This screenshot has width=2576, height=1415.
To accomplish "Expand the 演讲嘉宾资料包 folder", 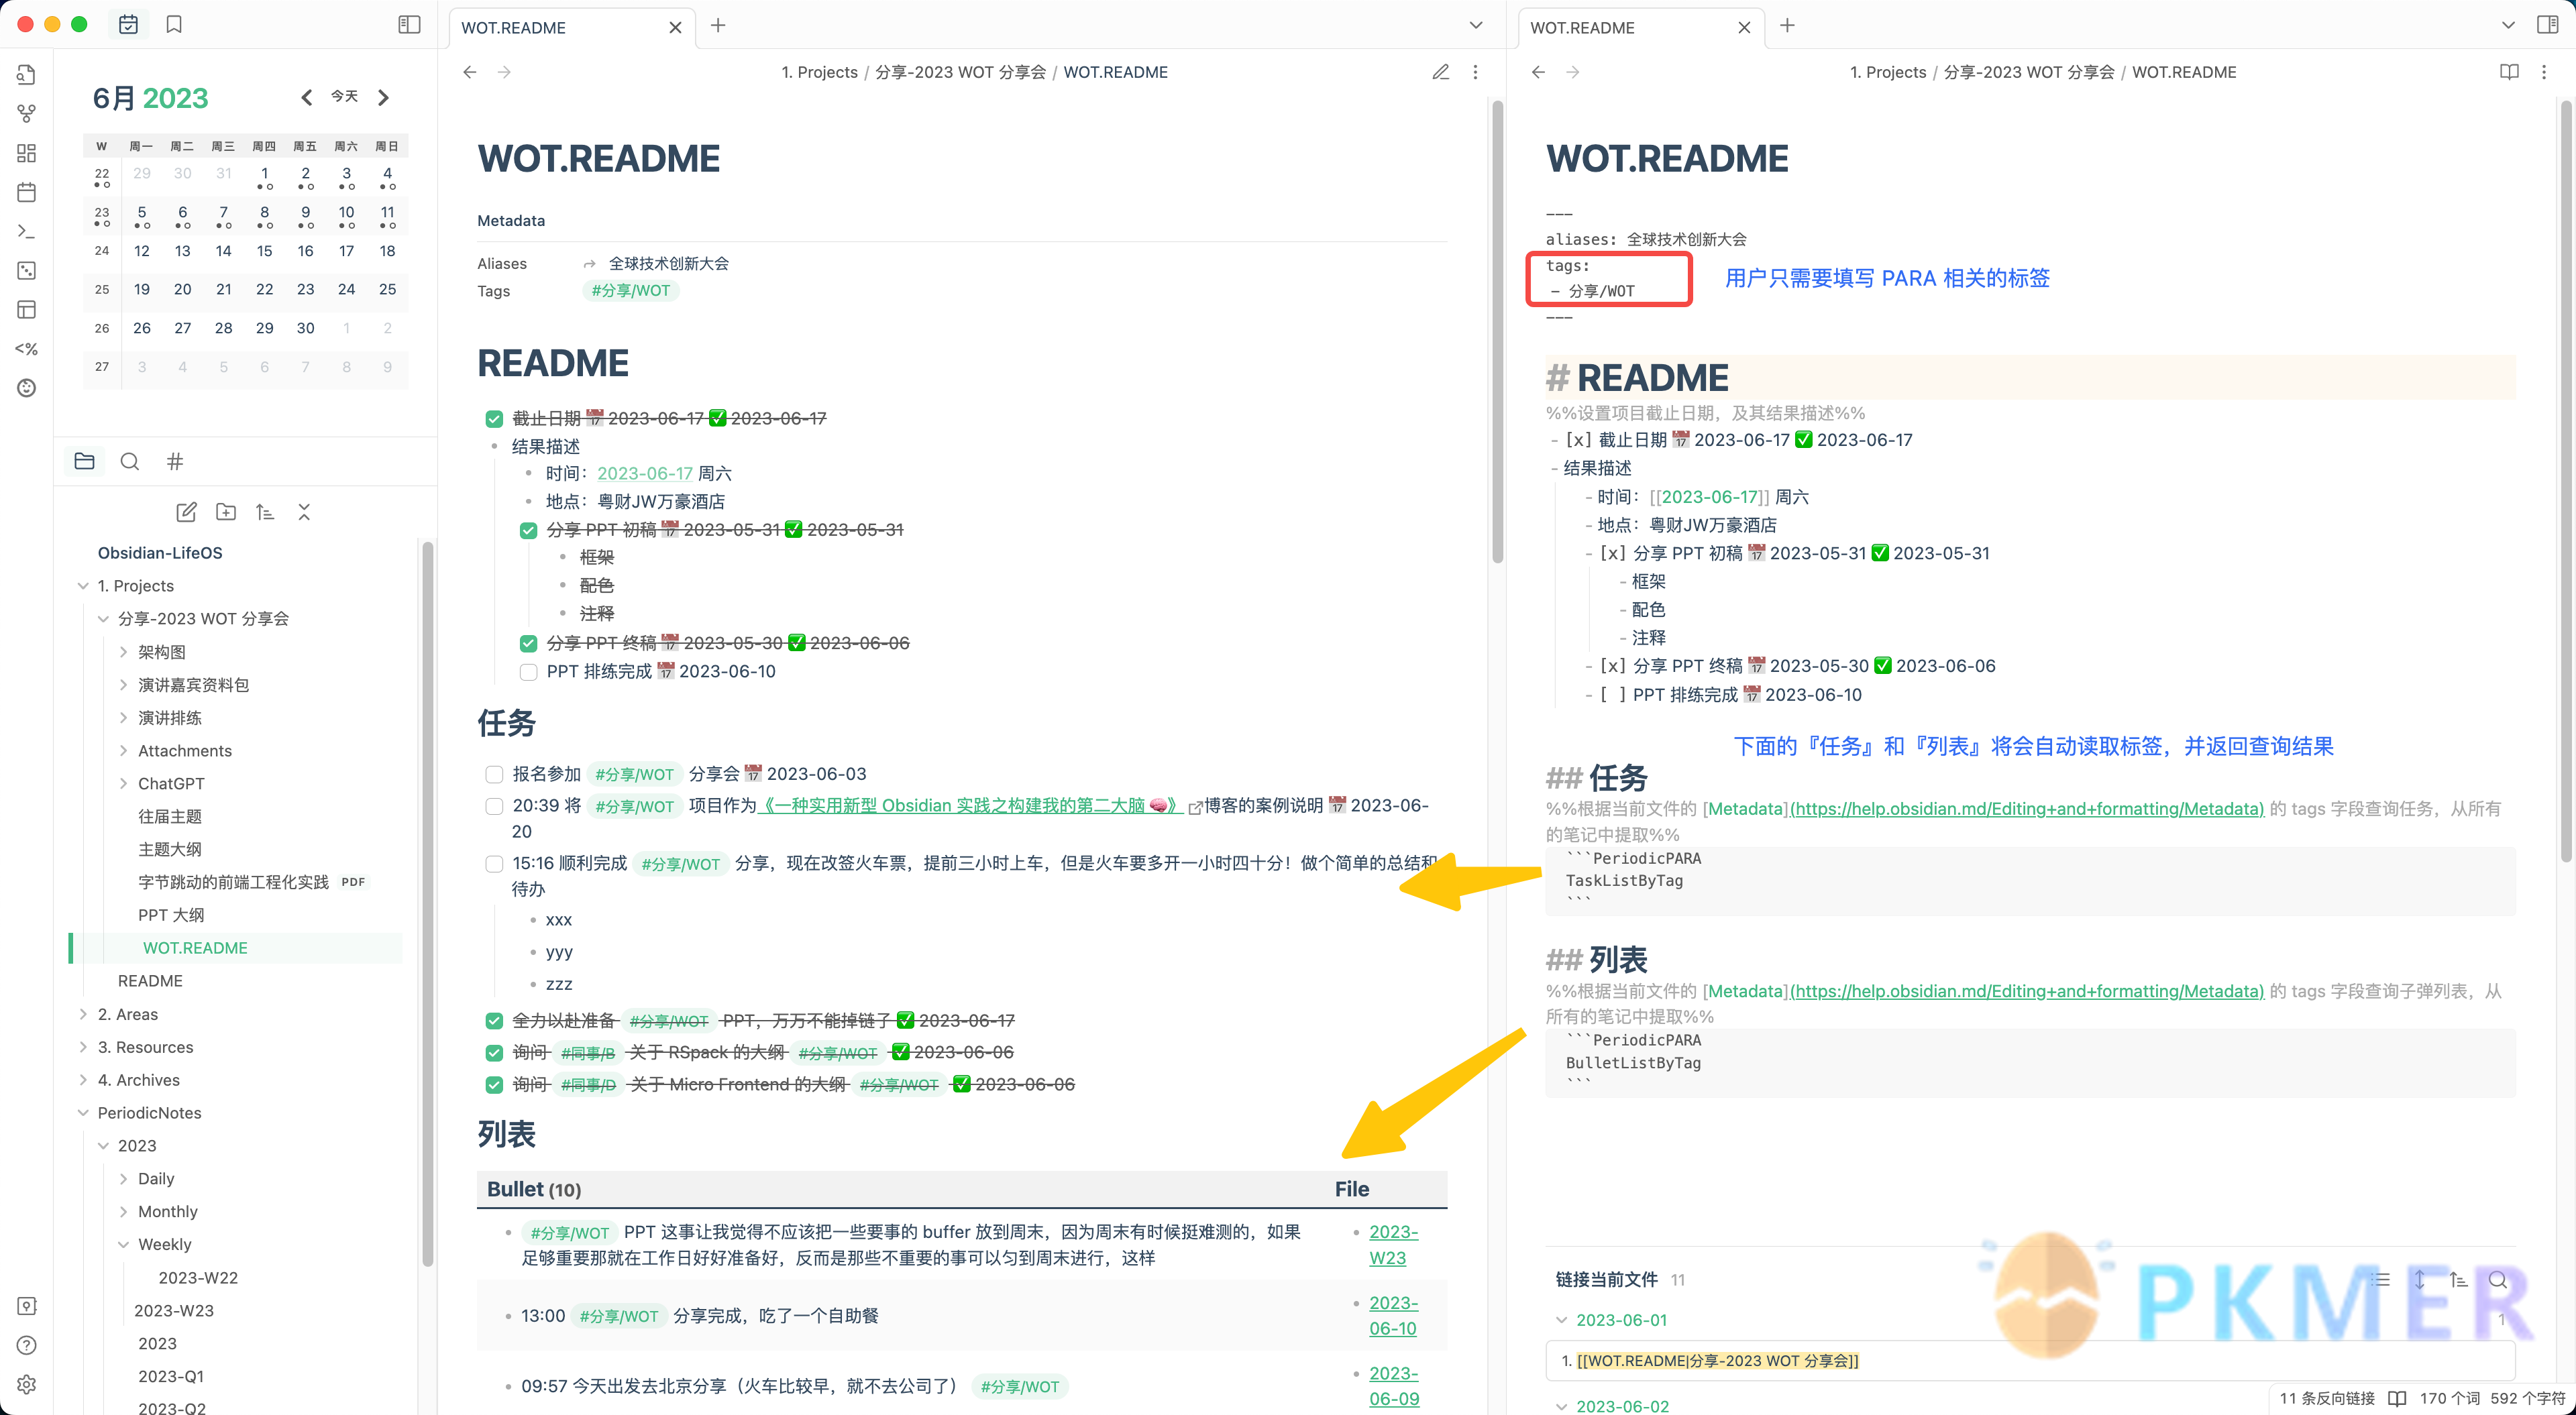I will pyautogui.click(x=123, y=685).
